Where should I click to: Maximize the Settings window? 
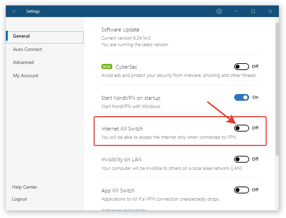253,11
